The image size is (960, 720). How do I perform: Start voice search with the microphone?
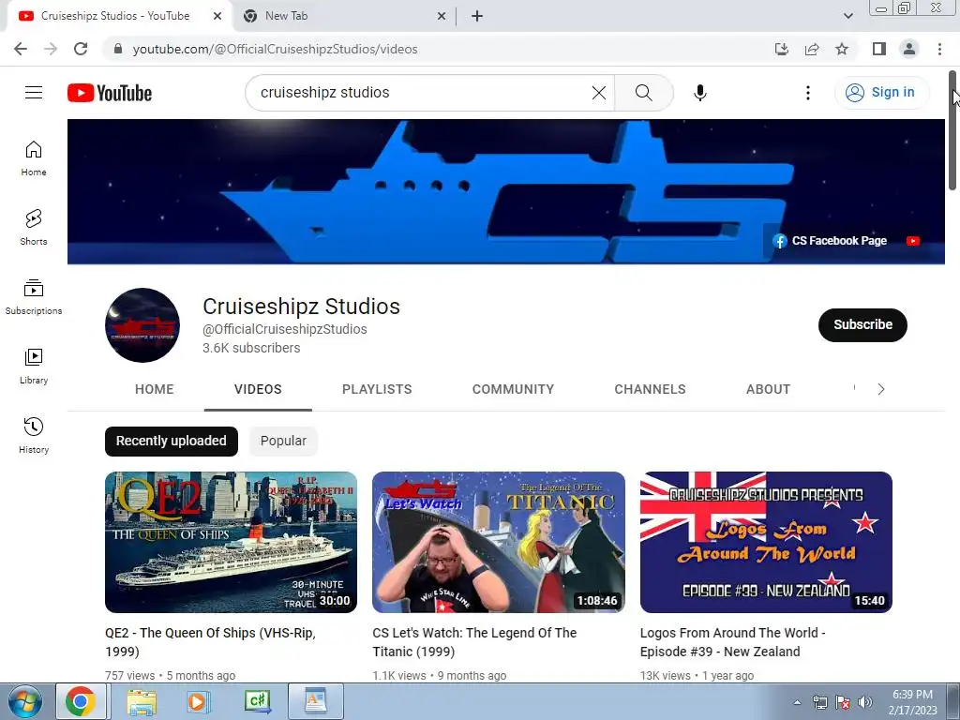click(699, 93)
